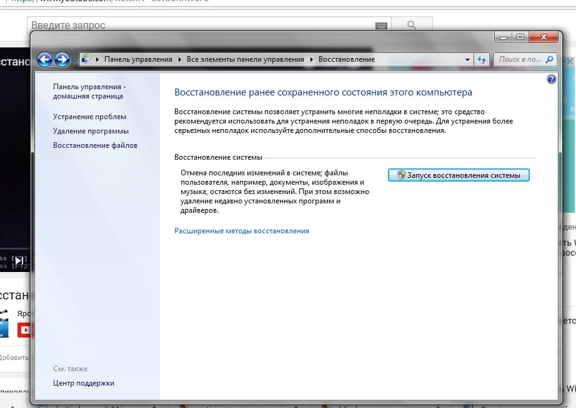Click the YouTube search magnifier button
This screenshot has height=408, width=576.
tap(412, 24)
